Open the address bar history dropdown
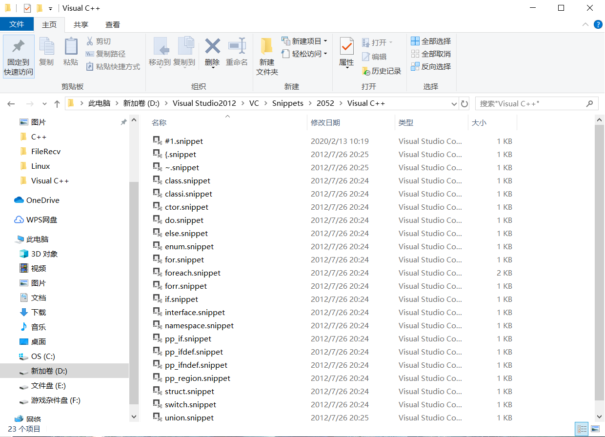 pos(454,104)
